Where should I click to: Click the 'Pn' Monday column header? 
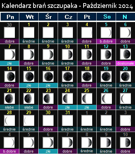(10, 17)
